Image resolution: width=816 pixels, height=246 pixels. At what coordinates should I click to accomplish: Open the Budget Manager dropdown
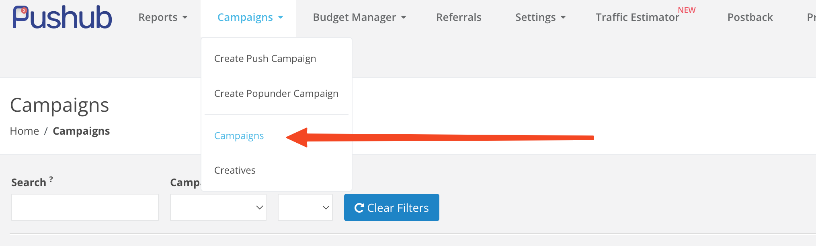pos(359,17)
